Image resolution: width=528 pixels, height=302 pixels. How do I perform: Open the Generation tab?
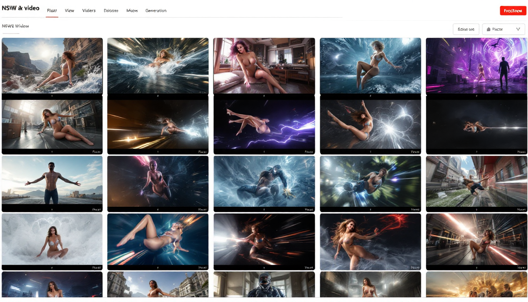pos(156,11)
